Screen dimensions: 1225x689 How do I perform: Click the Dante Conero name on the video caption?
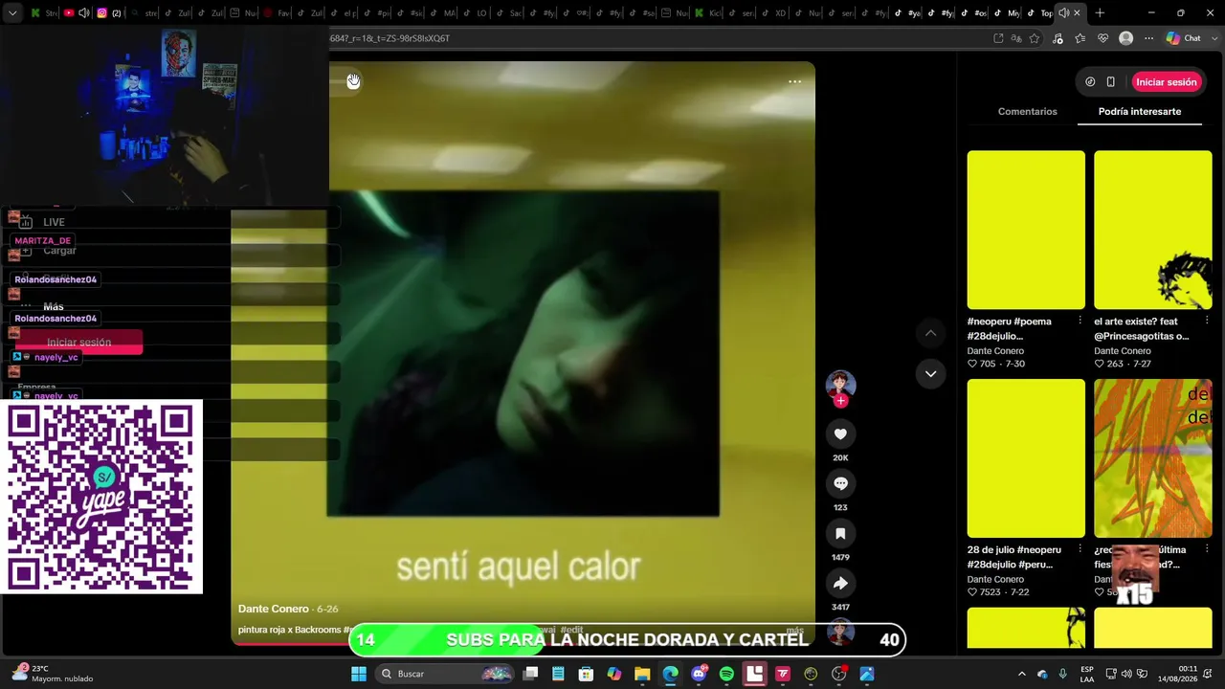[274, 609]
